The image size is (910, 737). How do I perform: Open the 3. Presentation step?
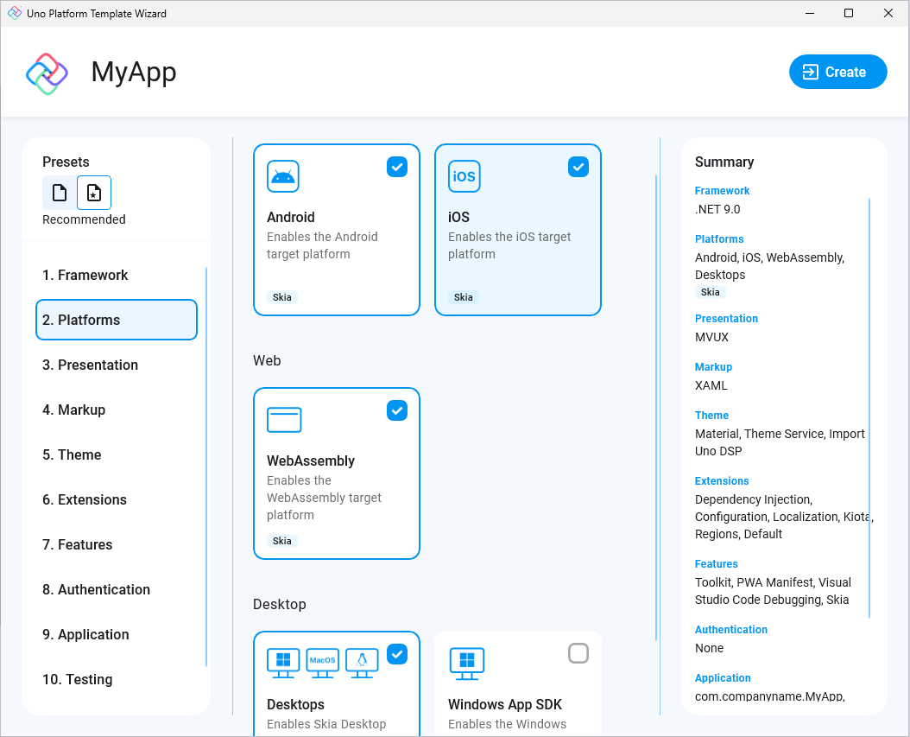(x=90, y=365)
